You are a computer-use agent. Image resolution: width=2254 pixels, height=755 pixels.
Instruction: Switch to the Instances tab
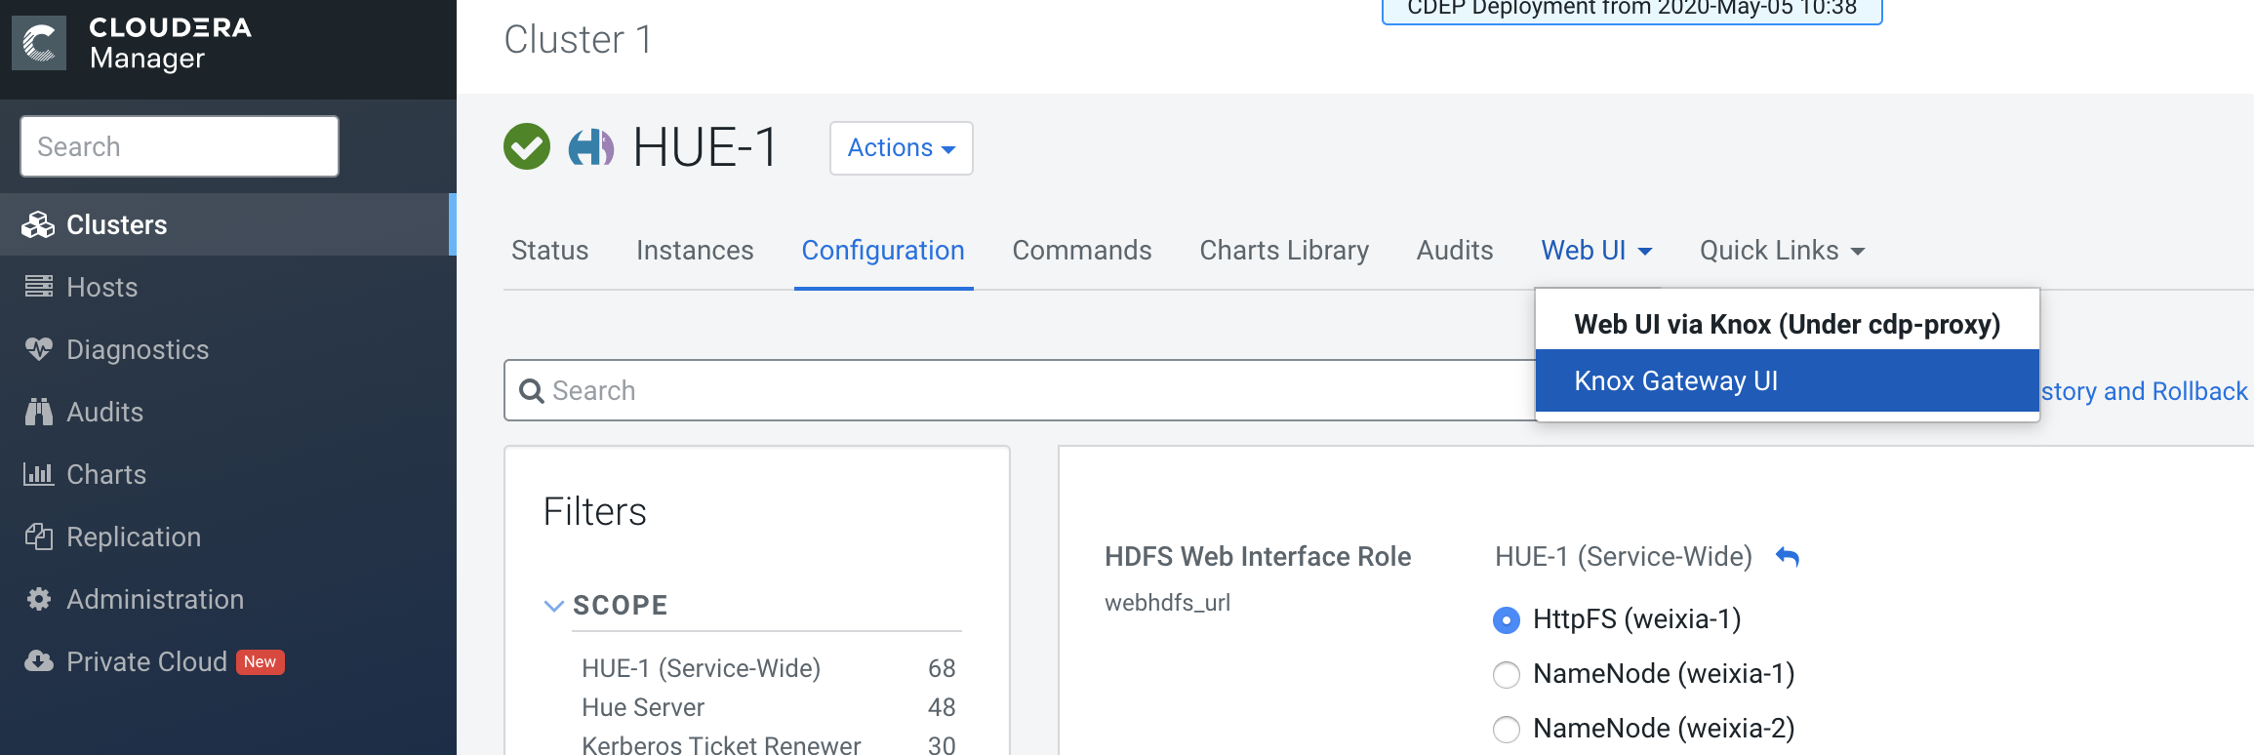pyautogui.click(x=695, y=251)
